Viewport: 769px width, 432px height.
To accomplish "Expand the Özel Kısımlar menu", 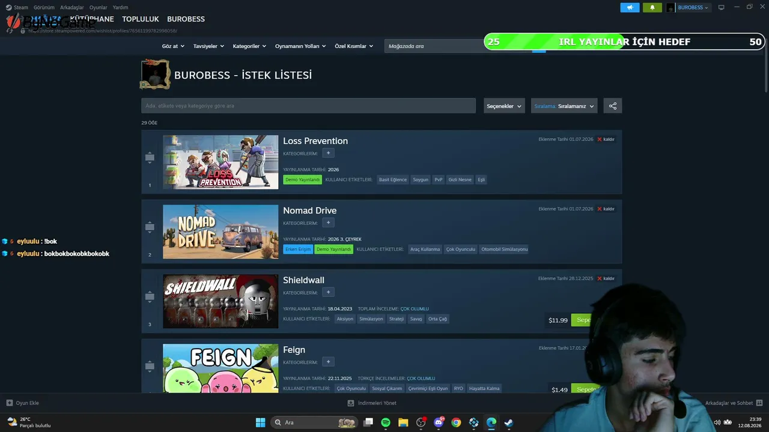I will point(354,46).
